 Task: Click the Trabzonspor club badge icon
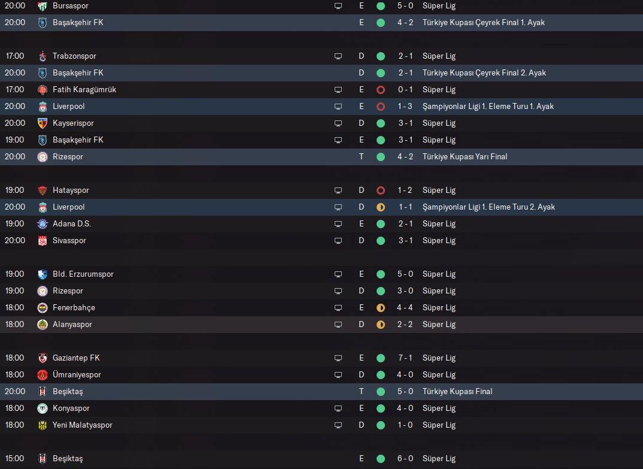pos(43,56)
